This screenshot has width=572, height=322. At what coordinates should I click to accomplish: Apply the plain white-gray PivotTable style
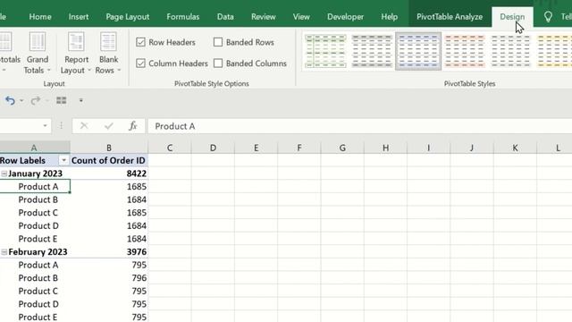click(x=510, y=51)
